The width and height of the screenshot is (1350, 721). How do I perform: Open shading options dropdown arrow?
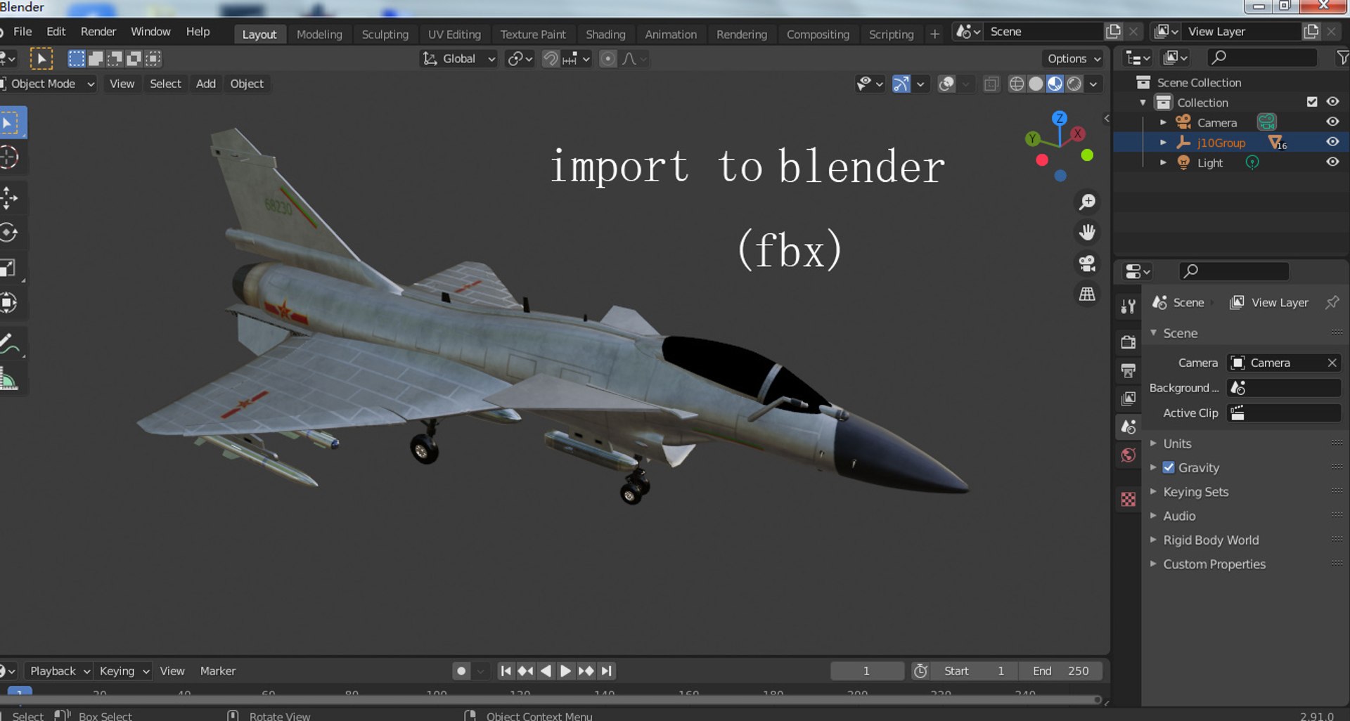tap(1093, 84)
